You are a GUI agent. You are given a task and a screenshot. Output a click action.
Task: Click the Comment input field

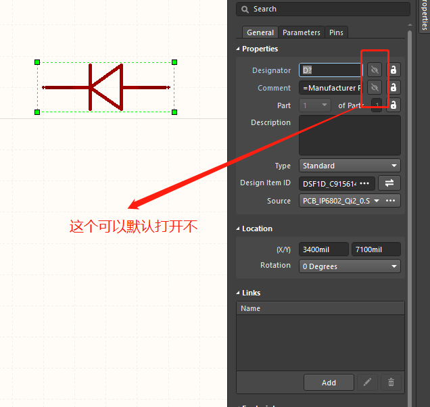pyautogui.click(x=331, y=88)
